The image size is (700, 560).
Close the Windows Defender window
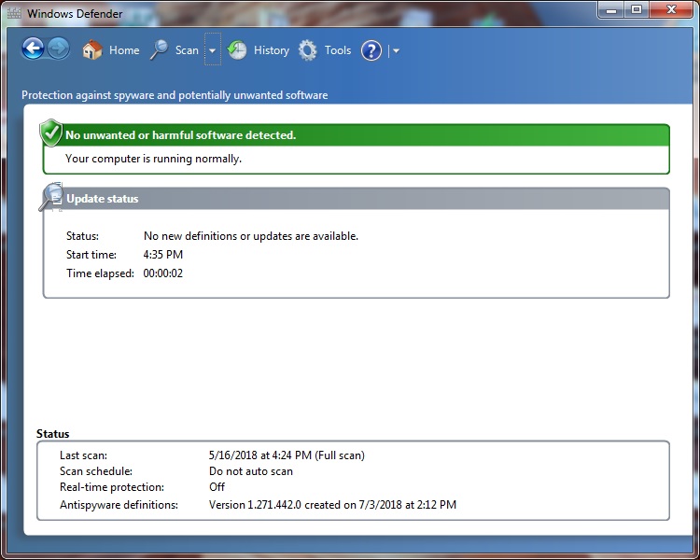point(670,9)
